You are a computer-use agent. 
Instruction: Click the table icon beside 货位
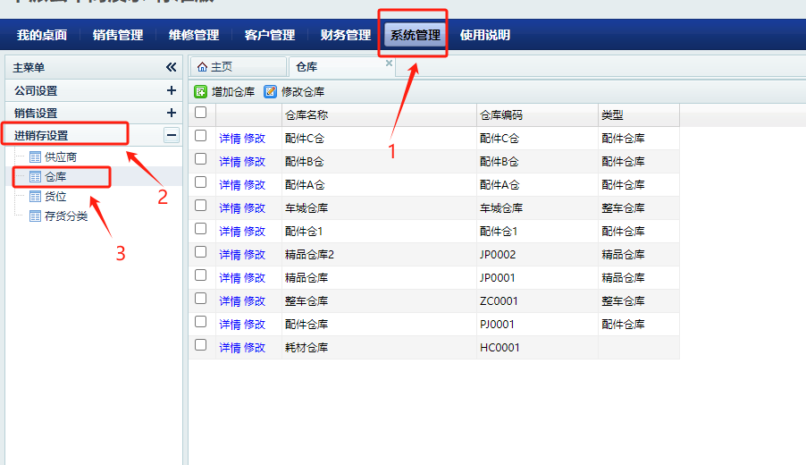click(36, 197)
